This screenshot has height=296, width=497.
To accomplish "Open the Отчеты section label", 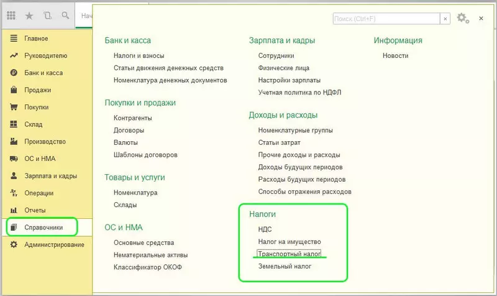I will [35, 210].
